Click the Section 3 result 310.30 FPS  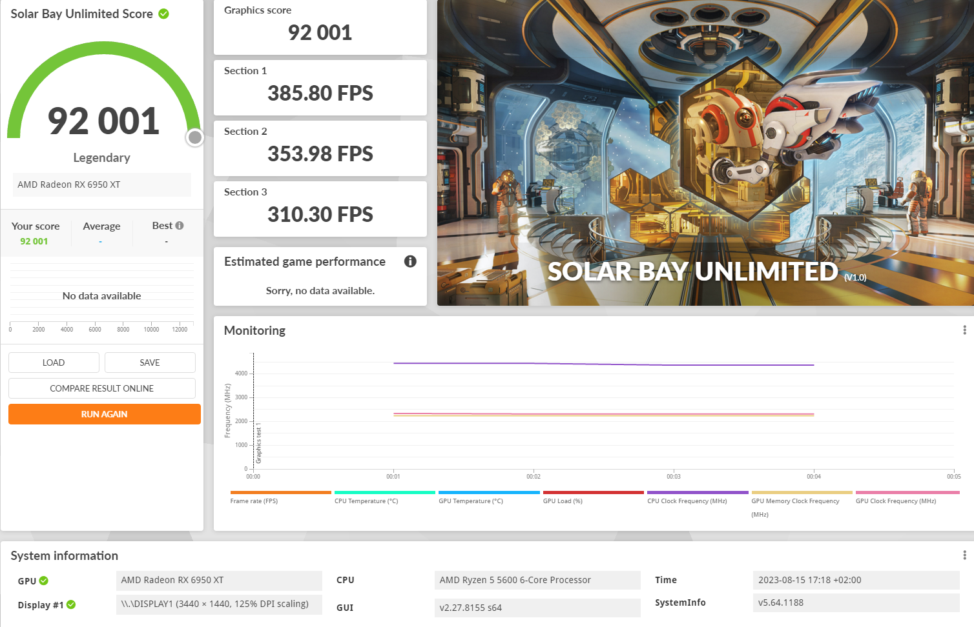tap(320, 214)
